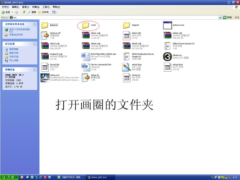Select the setup.bmp image file
Image resolution: width=240 pixels, height=180 pixels.
click(132, 67)
